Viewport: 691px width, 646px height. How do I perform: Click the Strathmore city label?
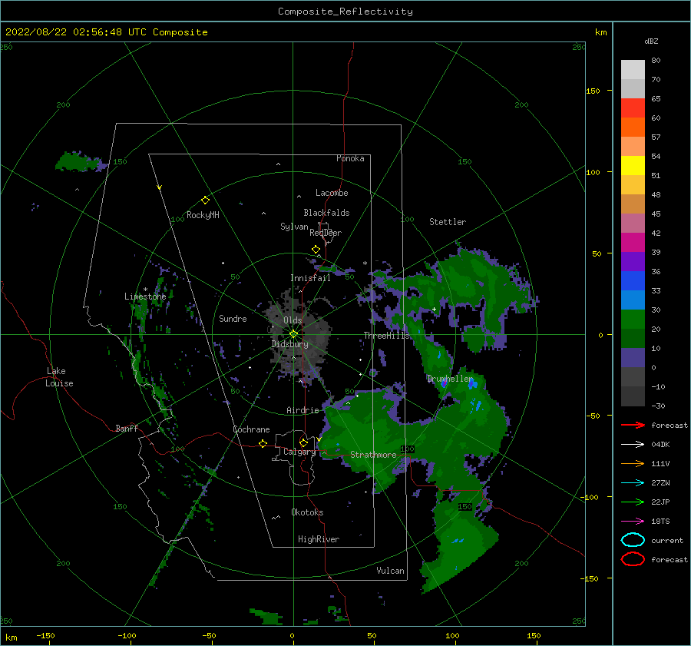point(373,455)
